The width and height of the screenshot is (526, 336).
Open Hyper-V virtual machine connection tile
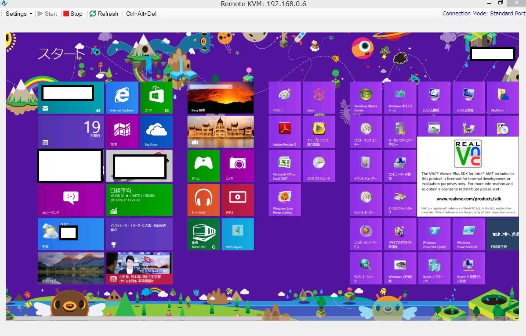coord(468,268)
